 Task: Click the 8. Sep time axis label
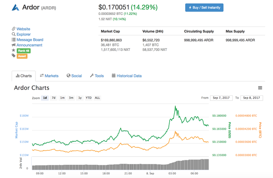click(150, 173)
